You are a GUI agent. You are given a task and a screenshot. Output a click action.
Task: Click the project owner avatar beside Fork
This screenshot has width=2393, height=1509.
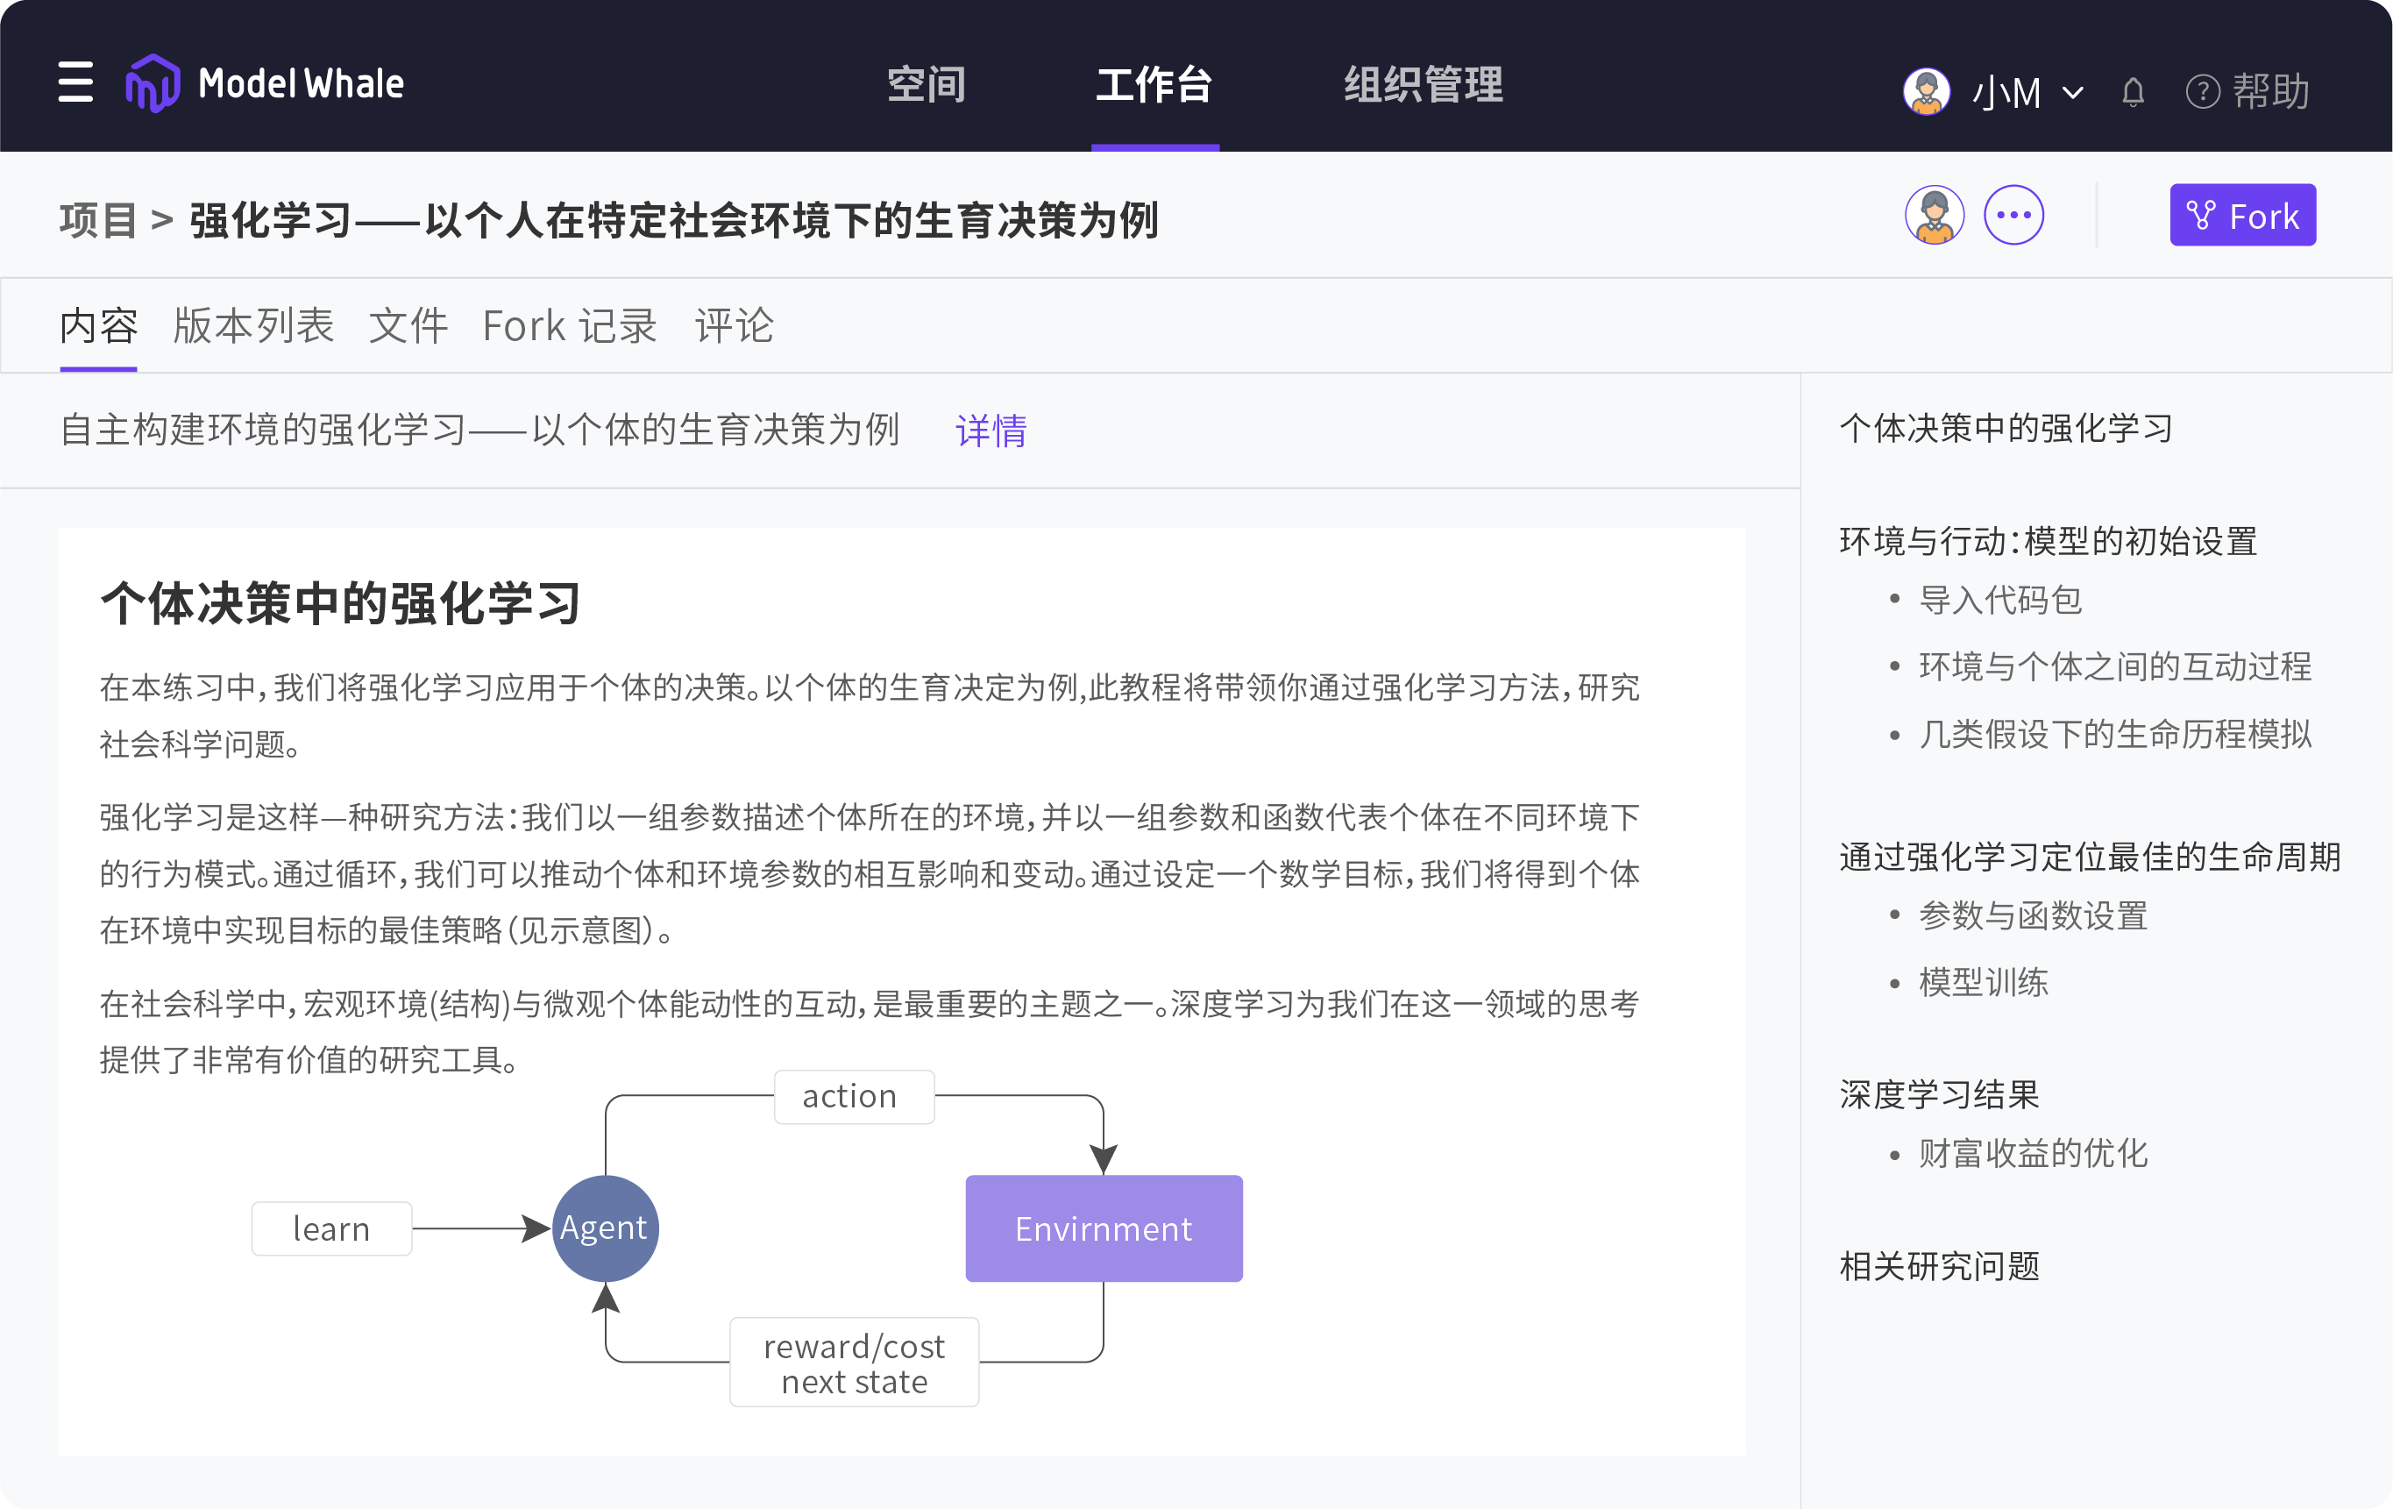tap(1934, 215)
